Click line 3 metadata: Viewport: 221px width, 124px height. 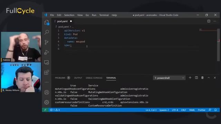pos(71,38)
